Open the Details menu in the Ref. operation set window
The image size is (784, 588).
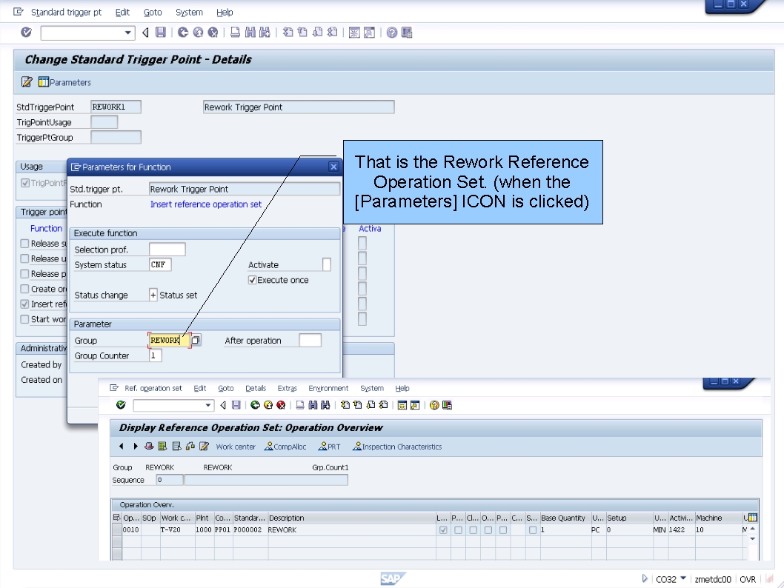(x=256, y=388)
